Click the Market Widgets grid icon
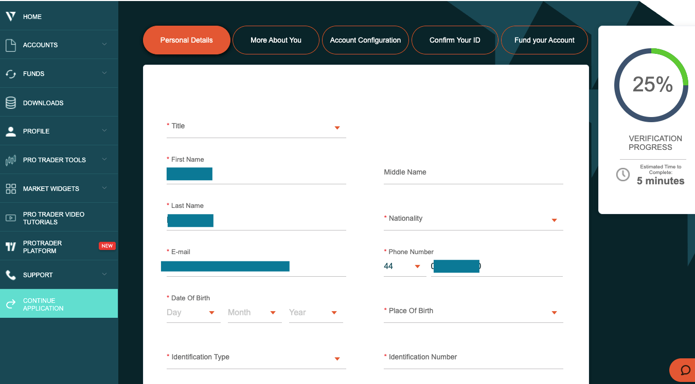Screen dimensions: 695x384 11,188
